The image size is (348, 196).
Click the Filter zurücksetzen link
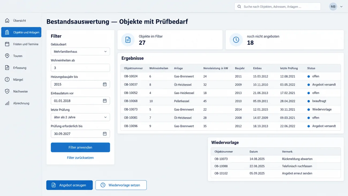click(x=80, y=158)
